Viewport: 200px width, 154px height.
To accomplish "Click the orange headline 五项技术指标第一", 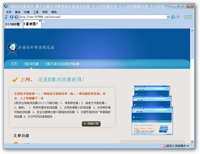I will 60,96.
